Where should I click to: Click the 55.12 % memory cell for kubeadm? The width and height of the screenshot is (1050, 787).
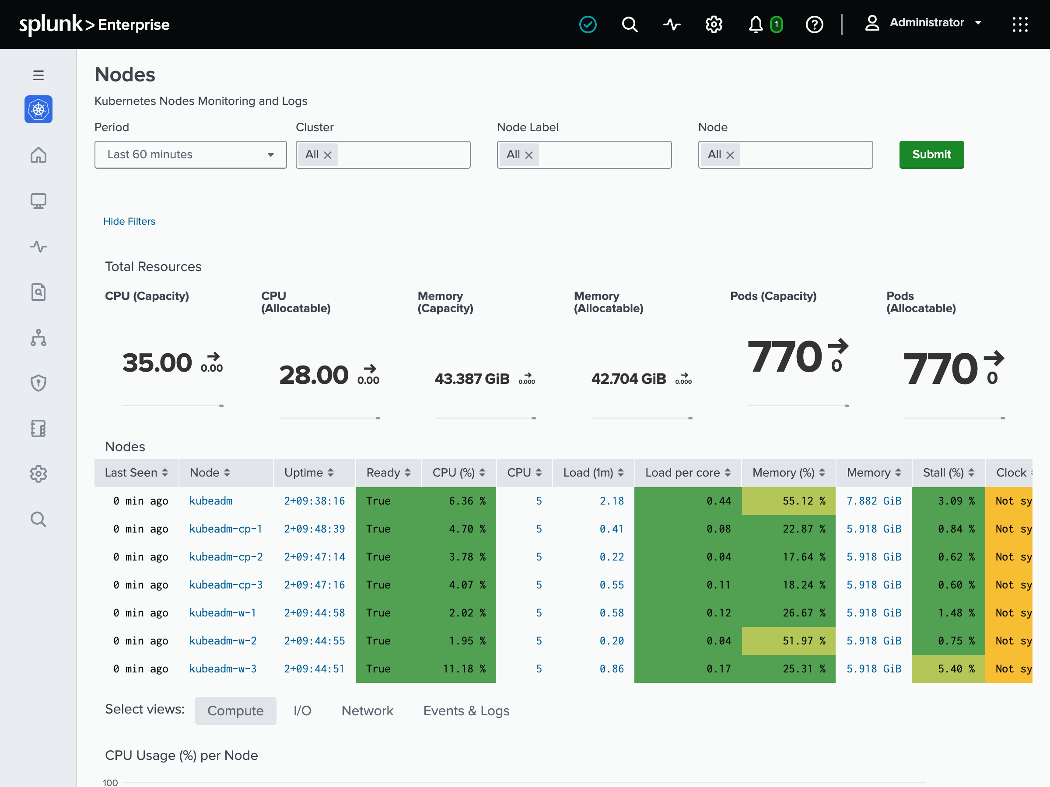788,501
